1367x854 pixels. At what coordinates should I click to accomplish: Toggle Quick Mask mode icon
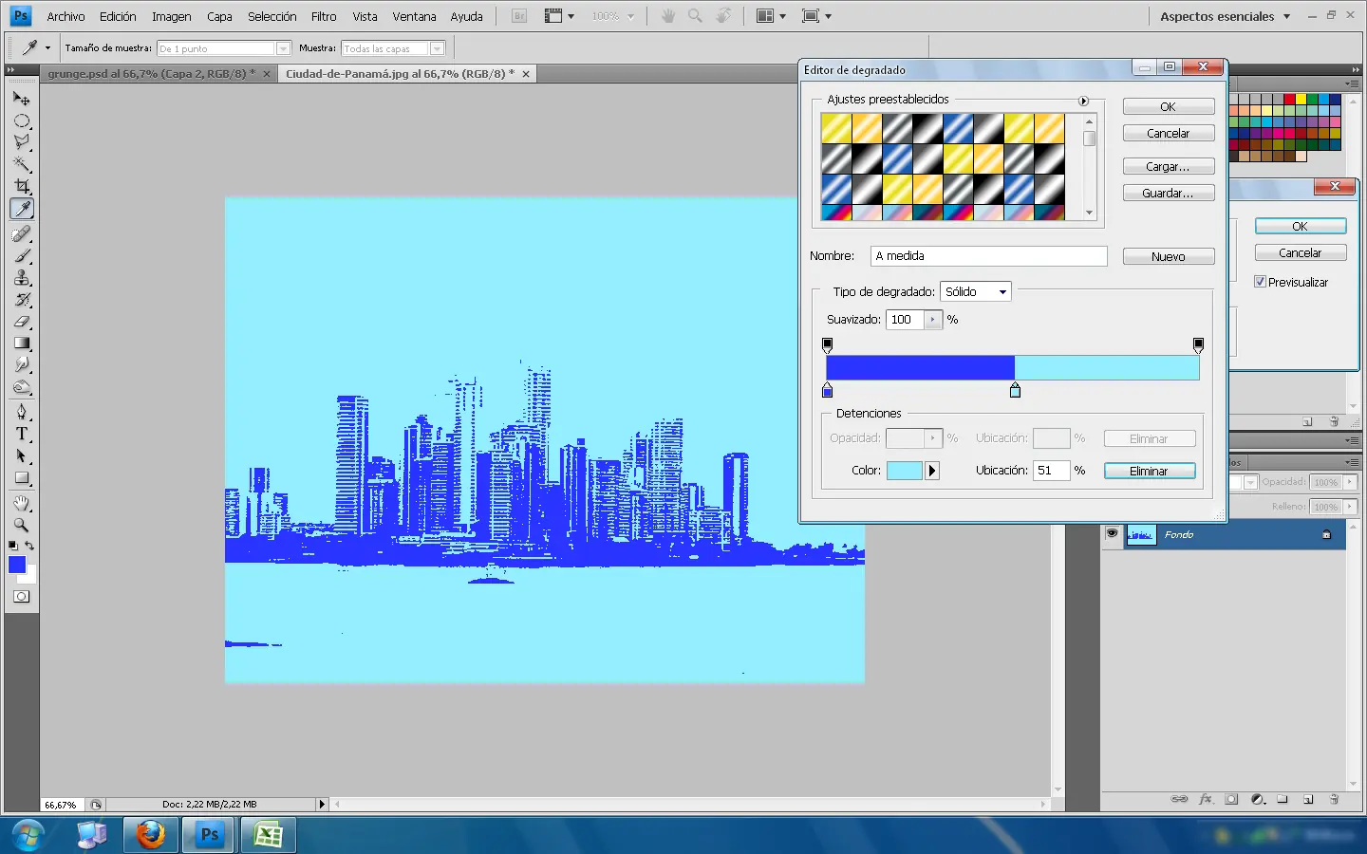point(21,597)
